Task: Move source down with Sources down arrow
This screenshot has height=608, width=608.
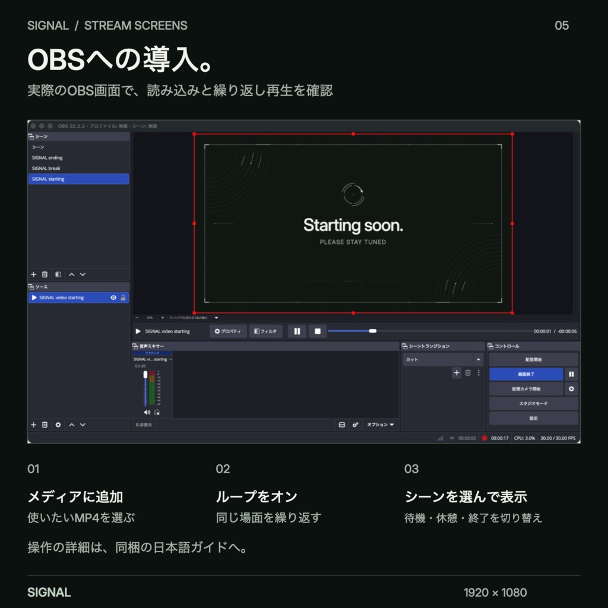Action: pos(83,425)
